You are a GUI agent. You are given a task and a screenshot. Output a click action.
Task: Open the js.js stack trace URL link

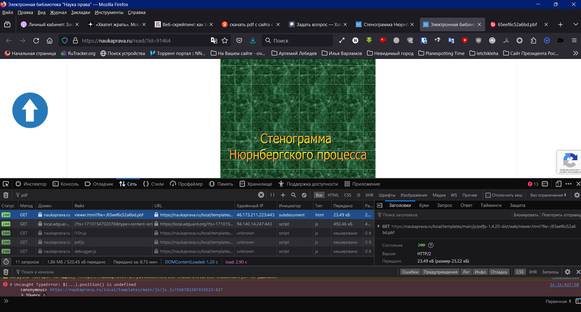click(137, 290)
